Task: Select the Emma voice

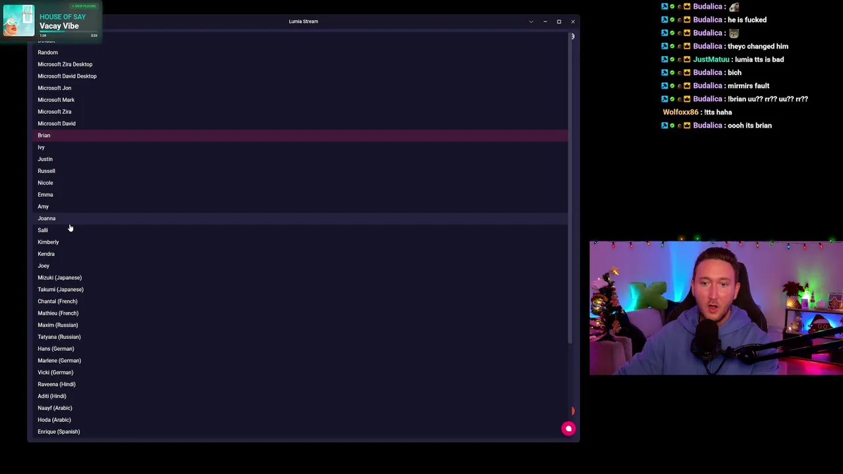Action: click(300, 195)
